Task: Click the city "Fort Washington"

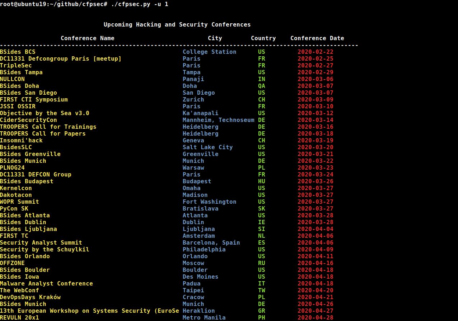Action: tap(210, 202)
